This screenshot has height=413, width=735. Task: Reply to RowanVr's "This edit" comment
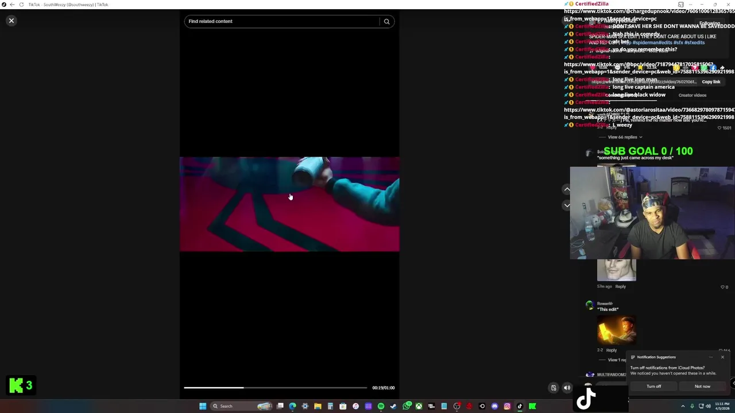(x=612, y=350)
